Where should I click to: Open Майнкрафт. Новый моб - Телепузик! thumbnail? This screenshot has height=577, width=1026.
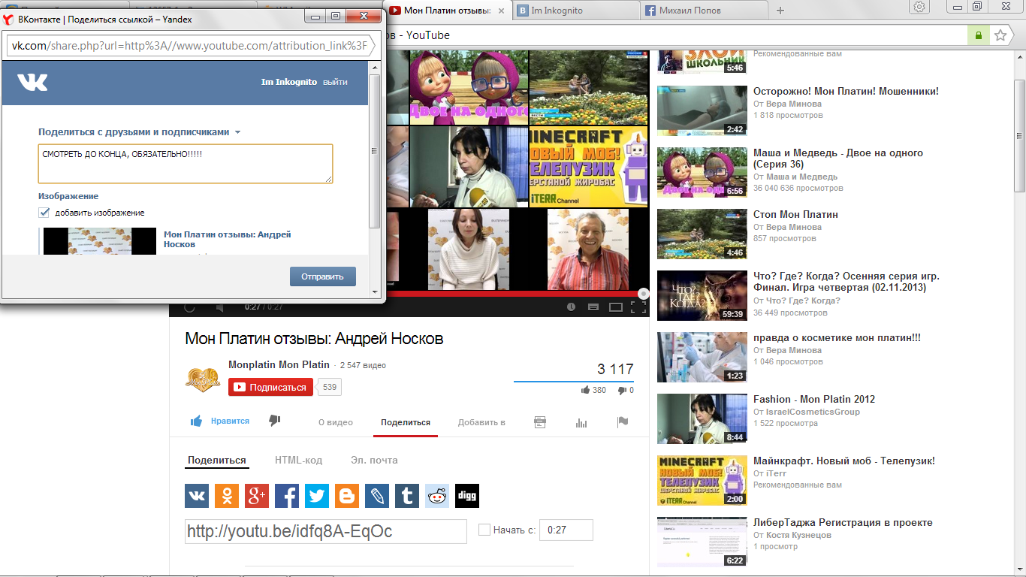[x=702, y=480]
